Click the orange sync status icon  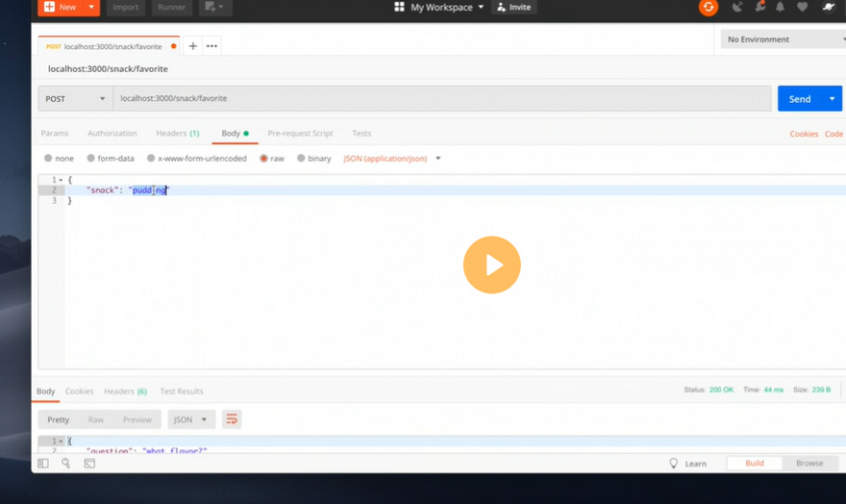(709, 8)
